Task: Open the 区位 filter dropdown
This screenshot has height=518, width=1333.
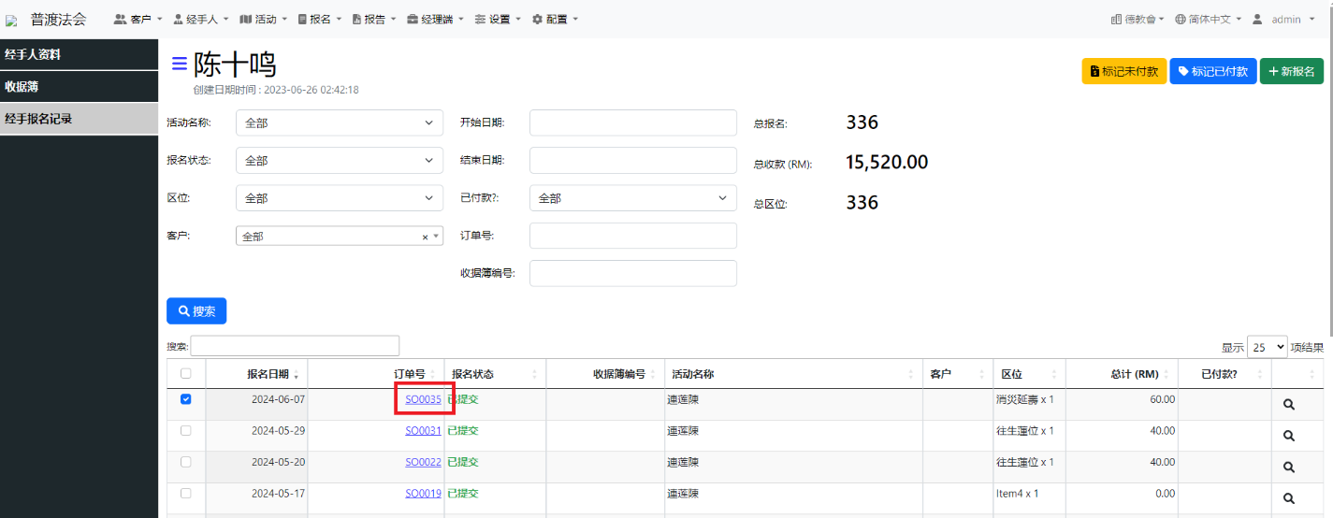Action: [340, 198]
